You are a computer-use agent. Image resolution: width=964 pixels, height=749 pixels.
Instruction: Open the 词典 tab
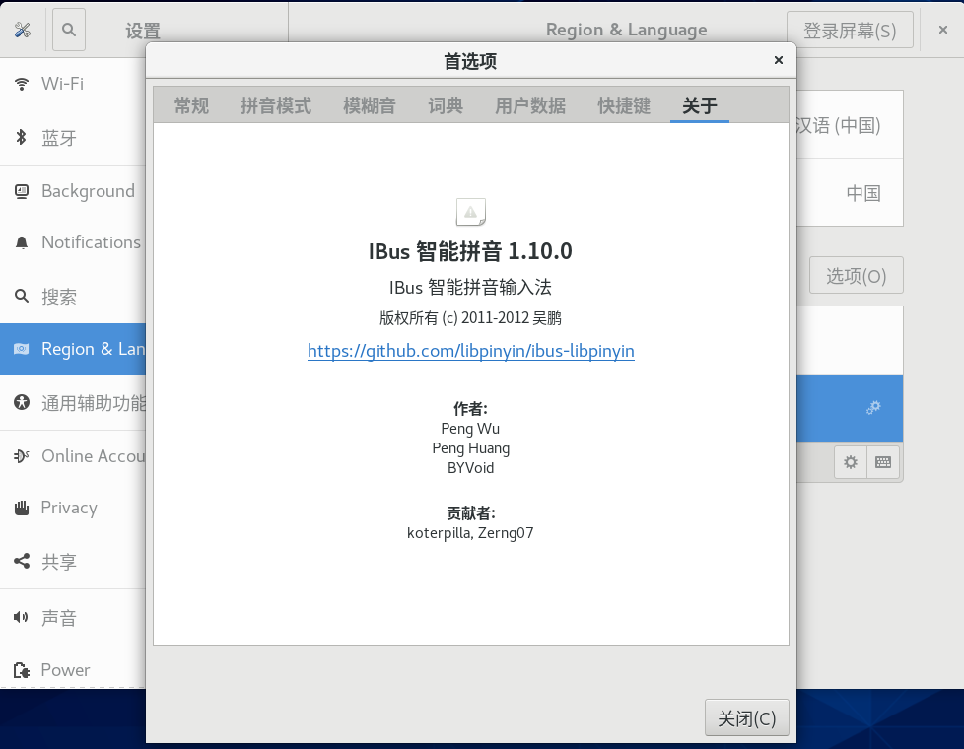click(446, 105)
